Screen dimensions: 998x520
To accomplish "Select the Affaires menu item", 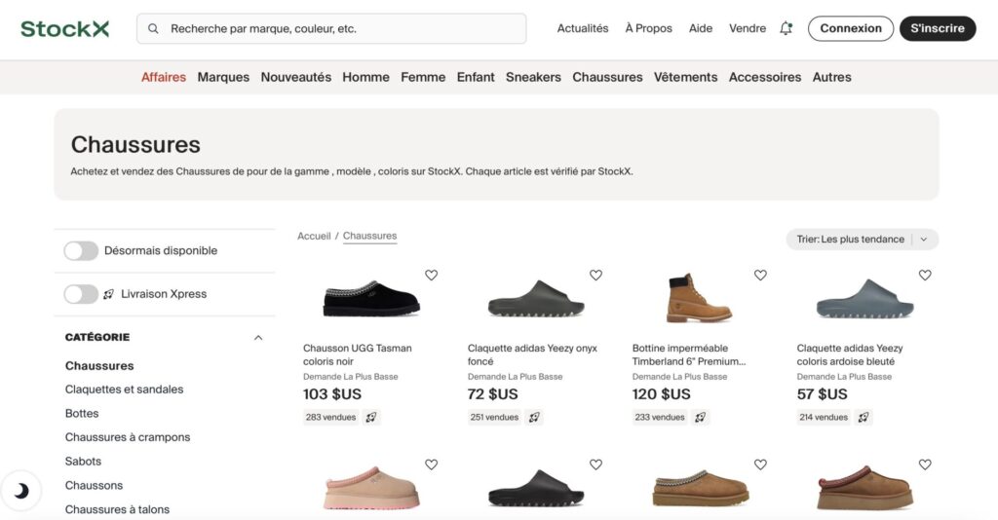I will pos(164,77).
